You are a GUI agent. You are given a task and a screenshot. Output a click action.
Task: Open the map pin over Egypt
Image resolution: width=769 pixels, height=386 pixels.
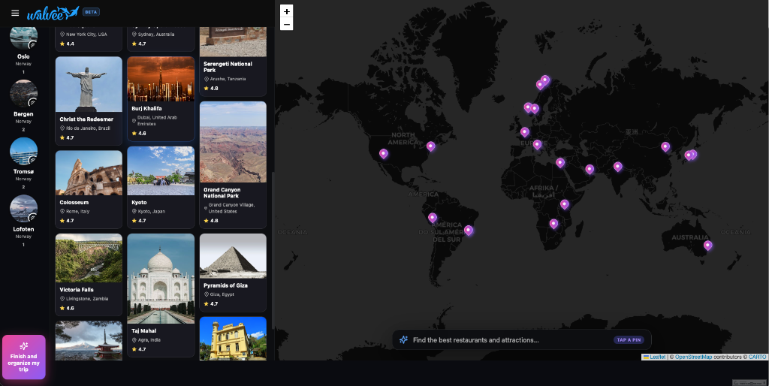pyautogui.click(x=560, y=162)
